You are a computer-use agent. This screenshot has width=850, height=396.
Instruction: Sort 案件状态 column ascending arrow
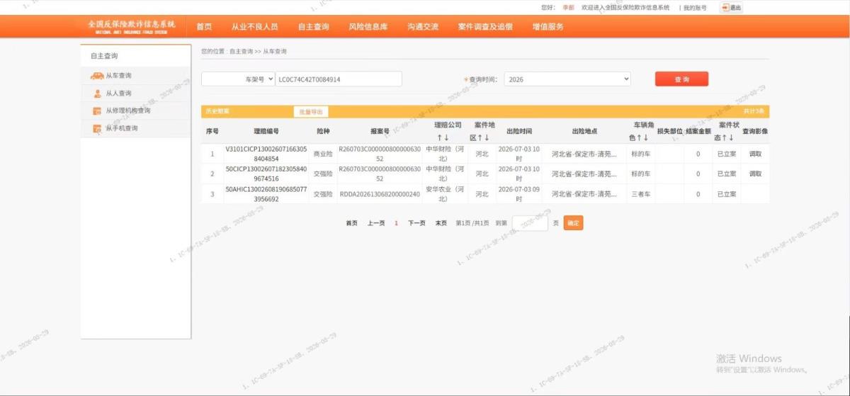pos(724,137)
